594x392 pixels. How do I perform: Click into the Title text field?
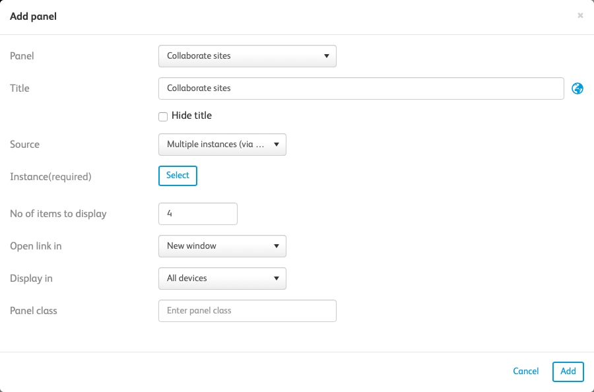[361, 88]
